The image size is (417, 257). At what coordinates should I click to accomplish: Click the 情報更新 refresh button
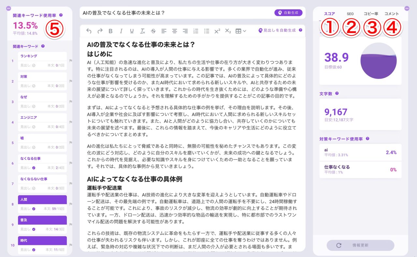[x=360, y=245]
